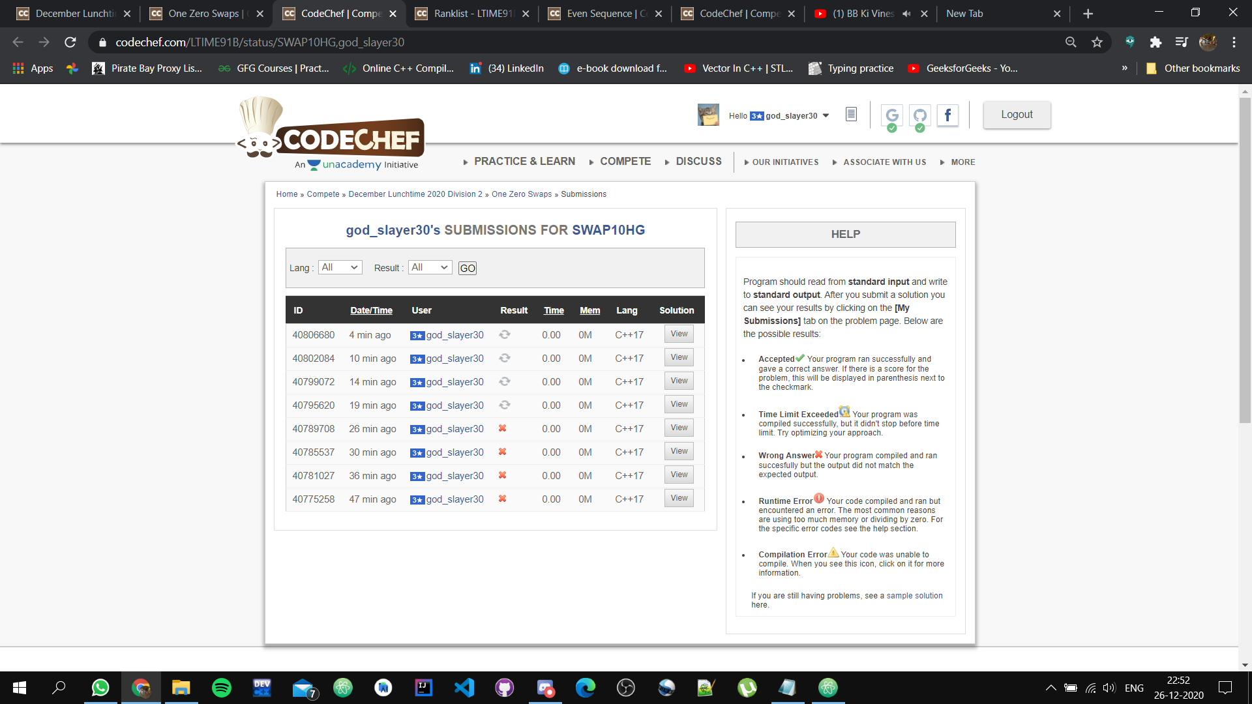The image size is (1252, 704).
Task: Open Spotify from the taskbar
Action: coord(221,688)
